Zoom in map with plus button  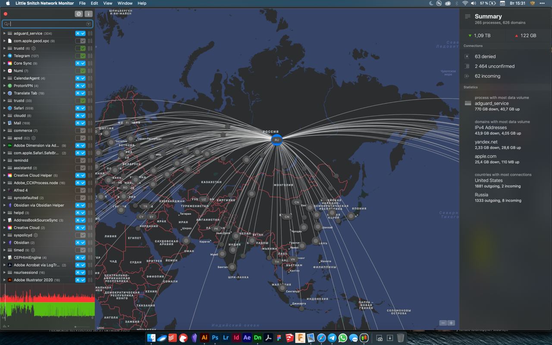pyautogui.click(x=451, y=323)
